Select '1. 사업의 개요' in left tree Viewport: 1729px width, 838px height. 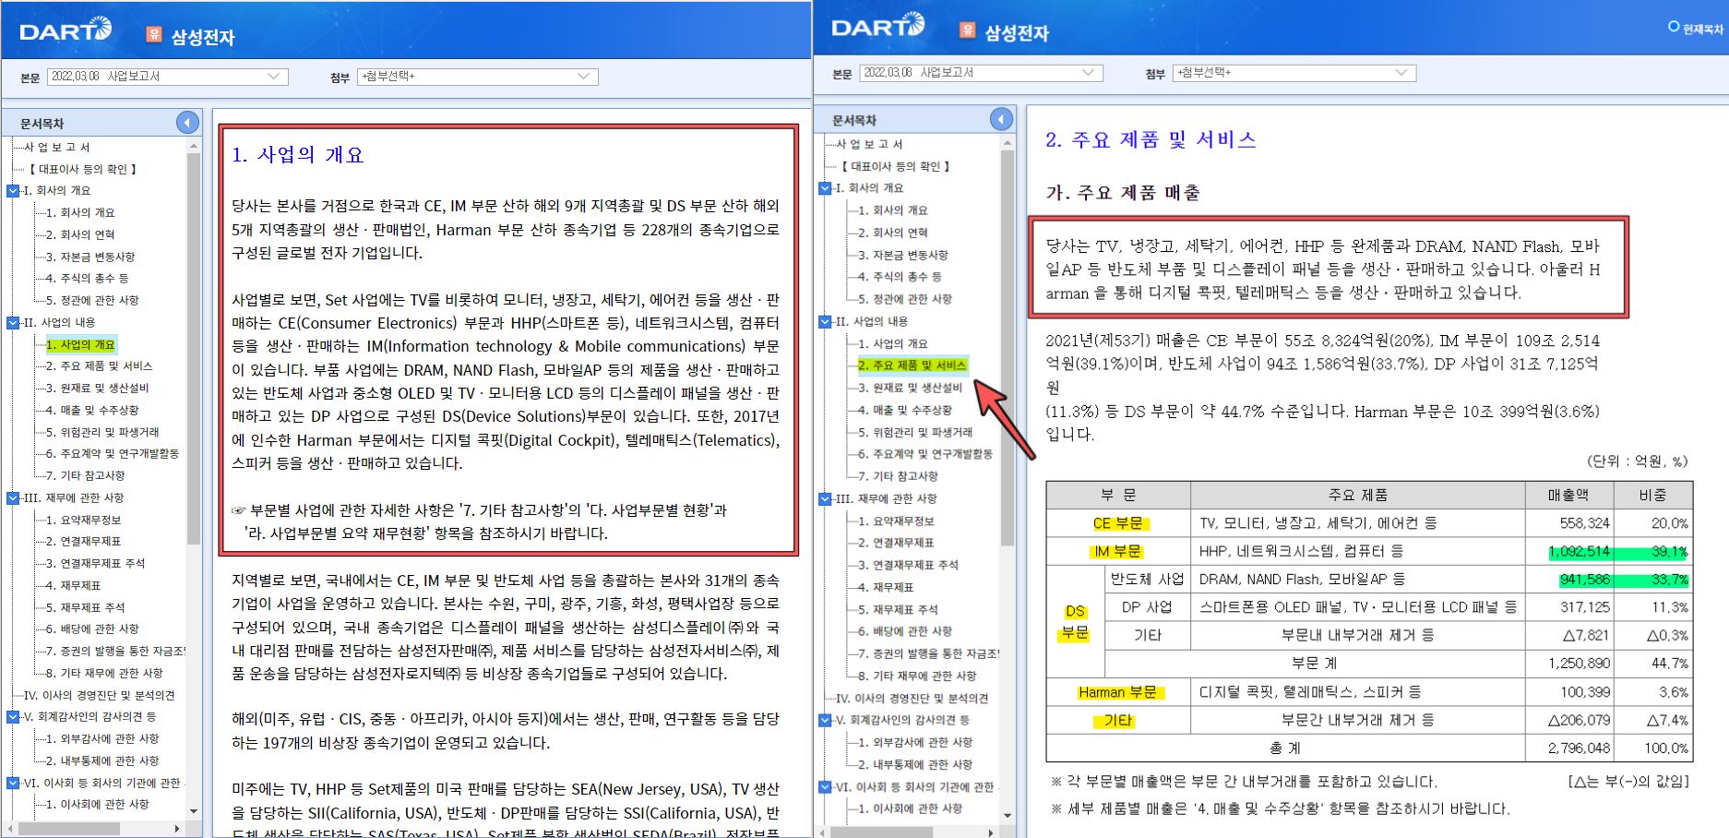81,345
